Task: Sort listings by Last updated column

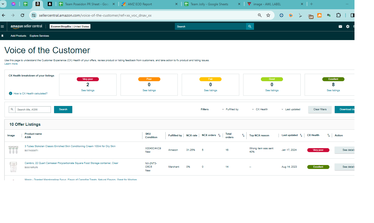Action: [x=301, y=135]
